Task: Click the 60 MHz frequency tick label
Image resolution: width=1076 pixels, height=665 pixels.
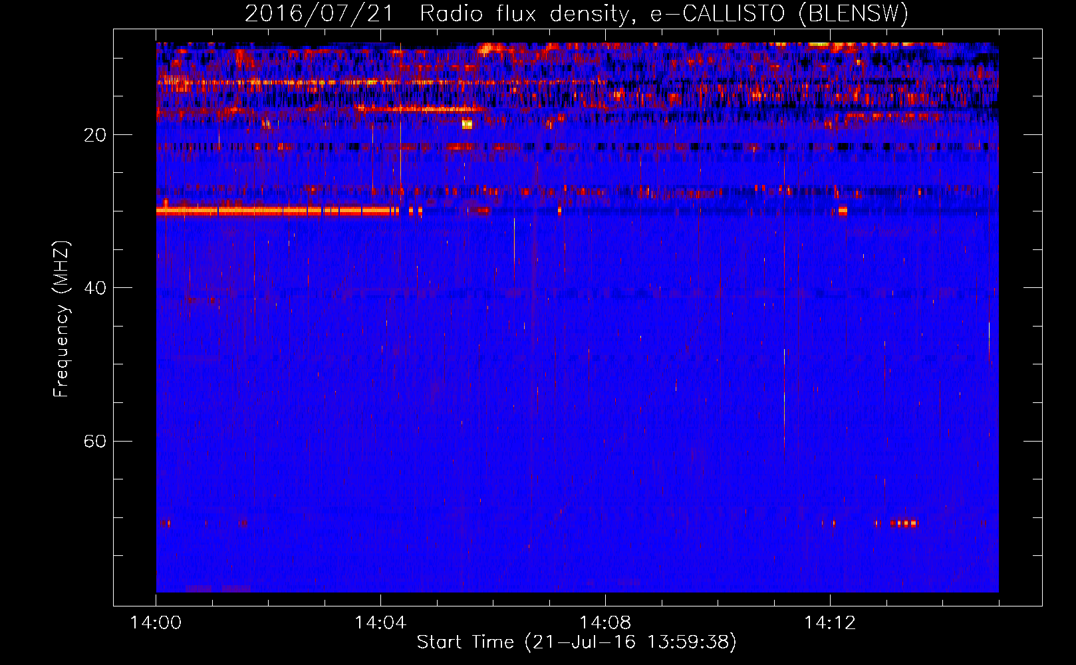Action: point(94,442)
